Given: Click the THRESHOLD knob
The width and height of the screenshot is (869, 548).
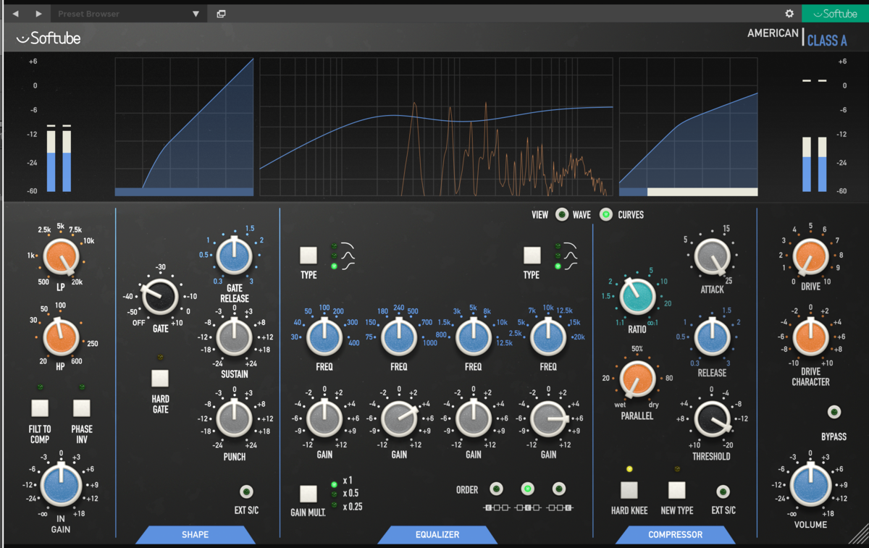Looking at the screenshot, I should pos(712,420).
